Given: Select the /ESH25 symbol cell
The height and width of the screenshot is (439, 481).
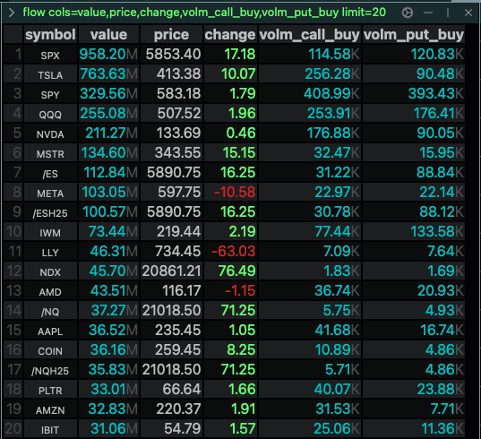Looking at the screenshot, I should click(x=50, y=211).
